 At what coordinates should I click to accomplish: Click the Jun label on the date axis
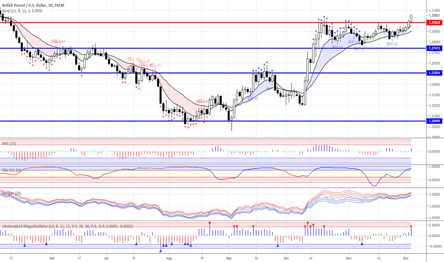tap(52, 256)
